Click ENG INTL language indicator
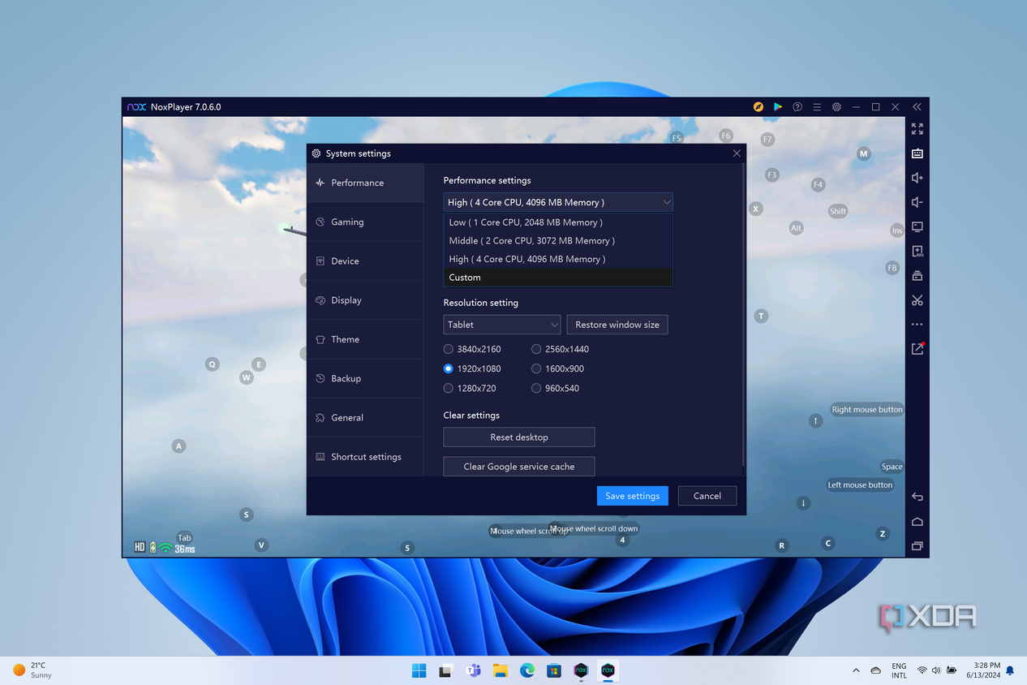Screen dimensions: 1027x685 [899, 670]
